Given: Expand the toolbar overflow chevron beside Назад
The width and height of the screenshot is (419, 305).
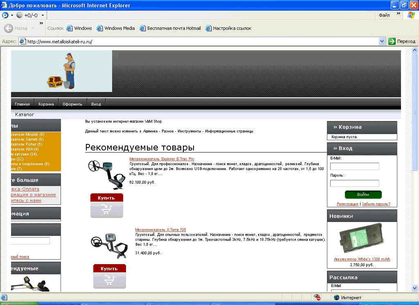Looking at the screenshot, I should tap(41, 23).
